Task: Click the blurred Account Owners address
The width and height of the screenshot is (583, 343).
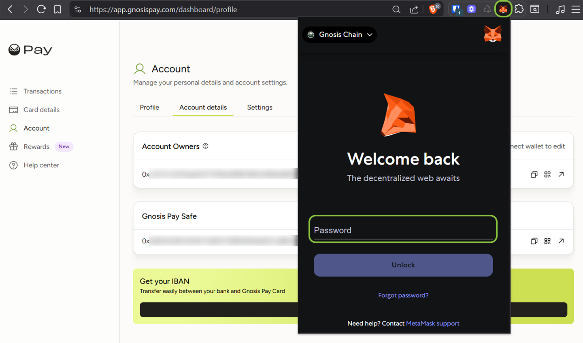Action: click(x=220, y=174)
